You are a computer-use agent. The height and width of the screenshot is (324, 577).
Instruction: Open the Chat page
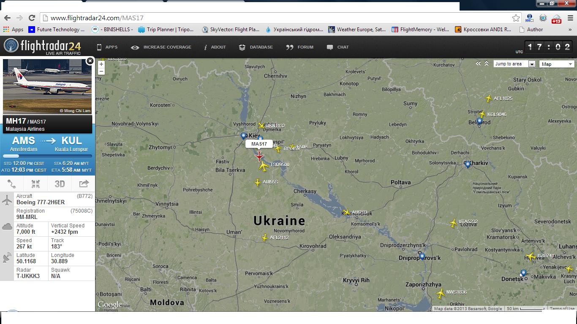click(x=337, y=47)
